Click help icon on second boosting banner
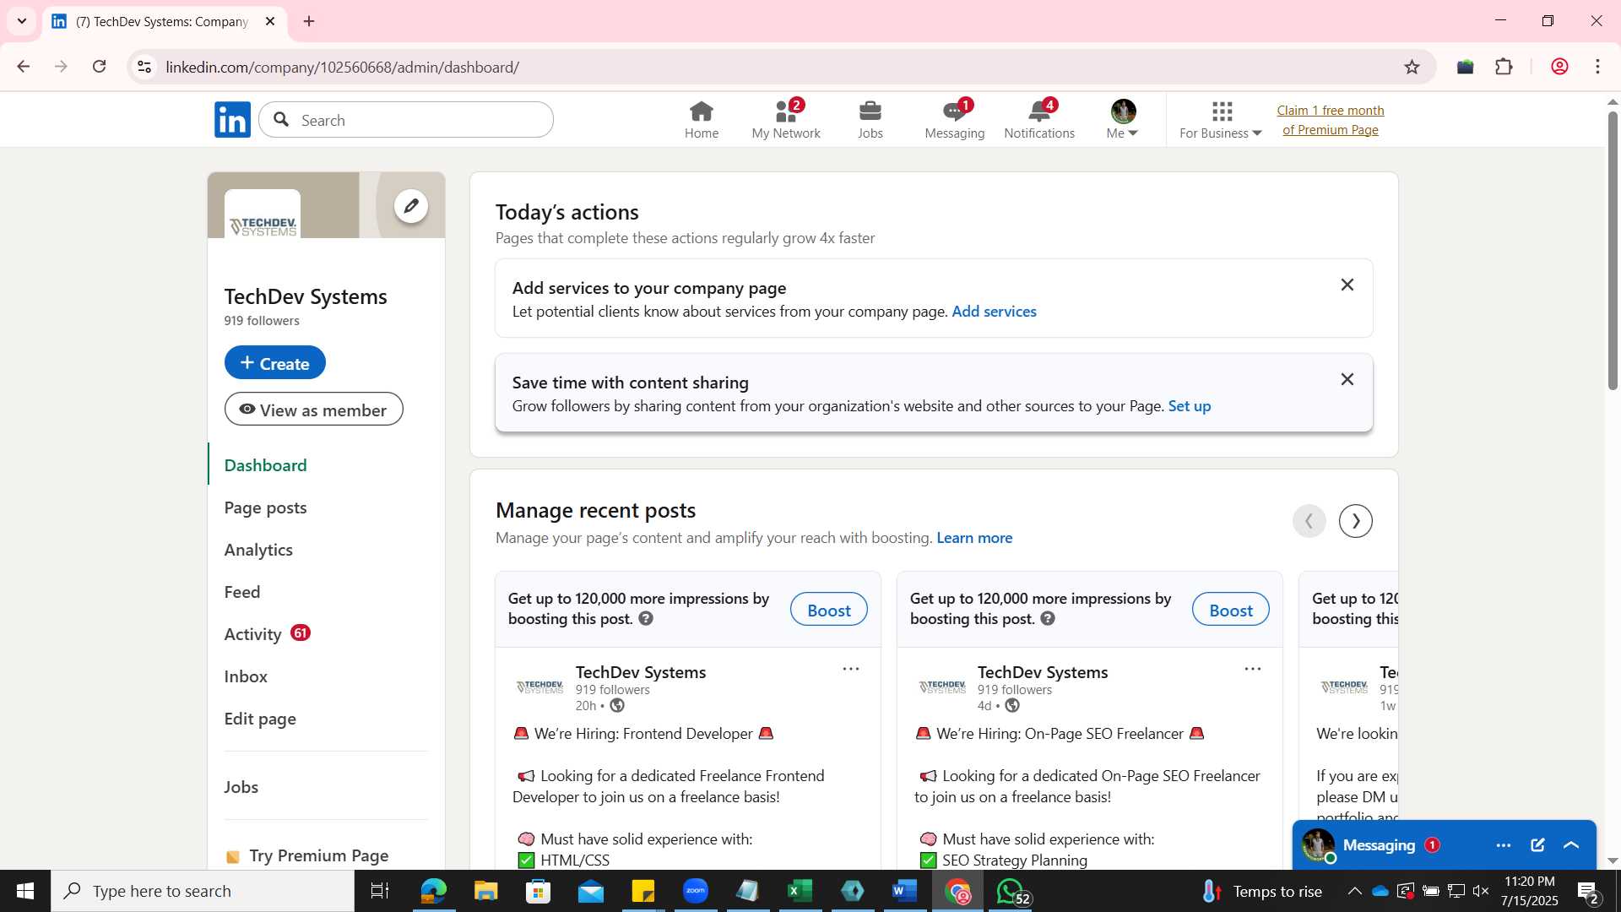 pos(1048,619)
